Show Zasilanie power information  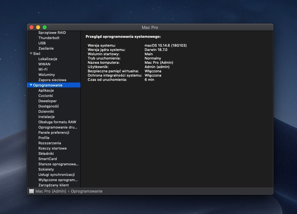46,48
